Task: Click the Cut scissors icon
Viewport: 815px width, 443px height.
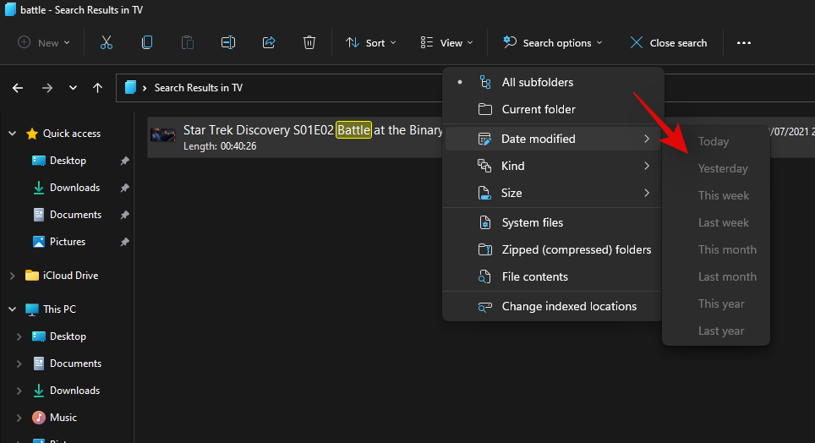Action: click(107, 42)
